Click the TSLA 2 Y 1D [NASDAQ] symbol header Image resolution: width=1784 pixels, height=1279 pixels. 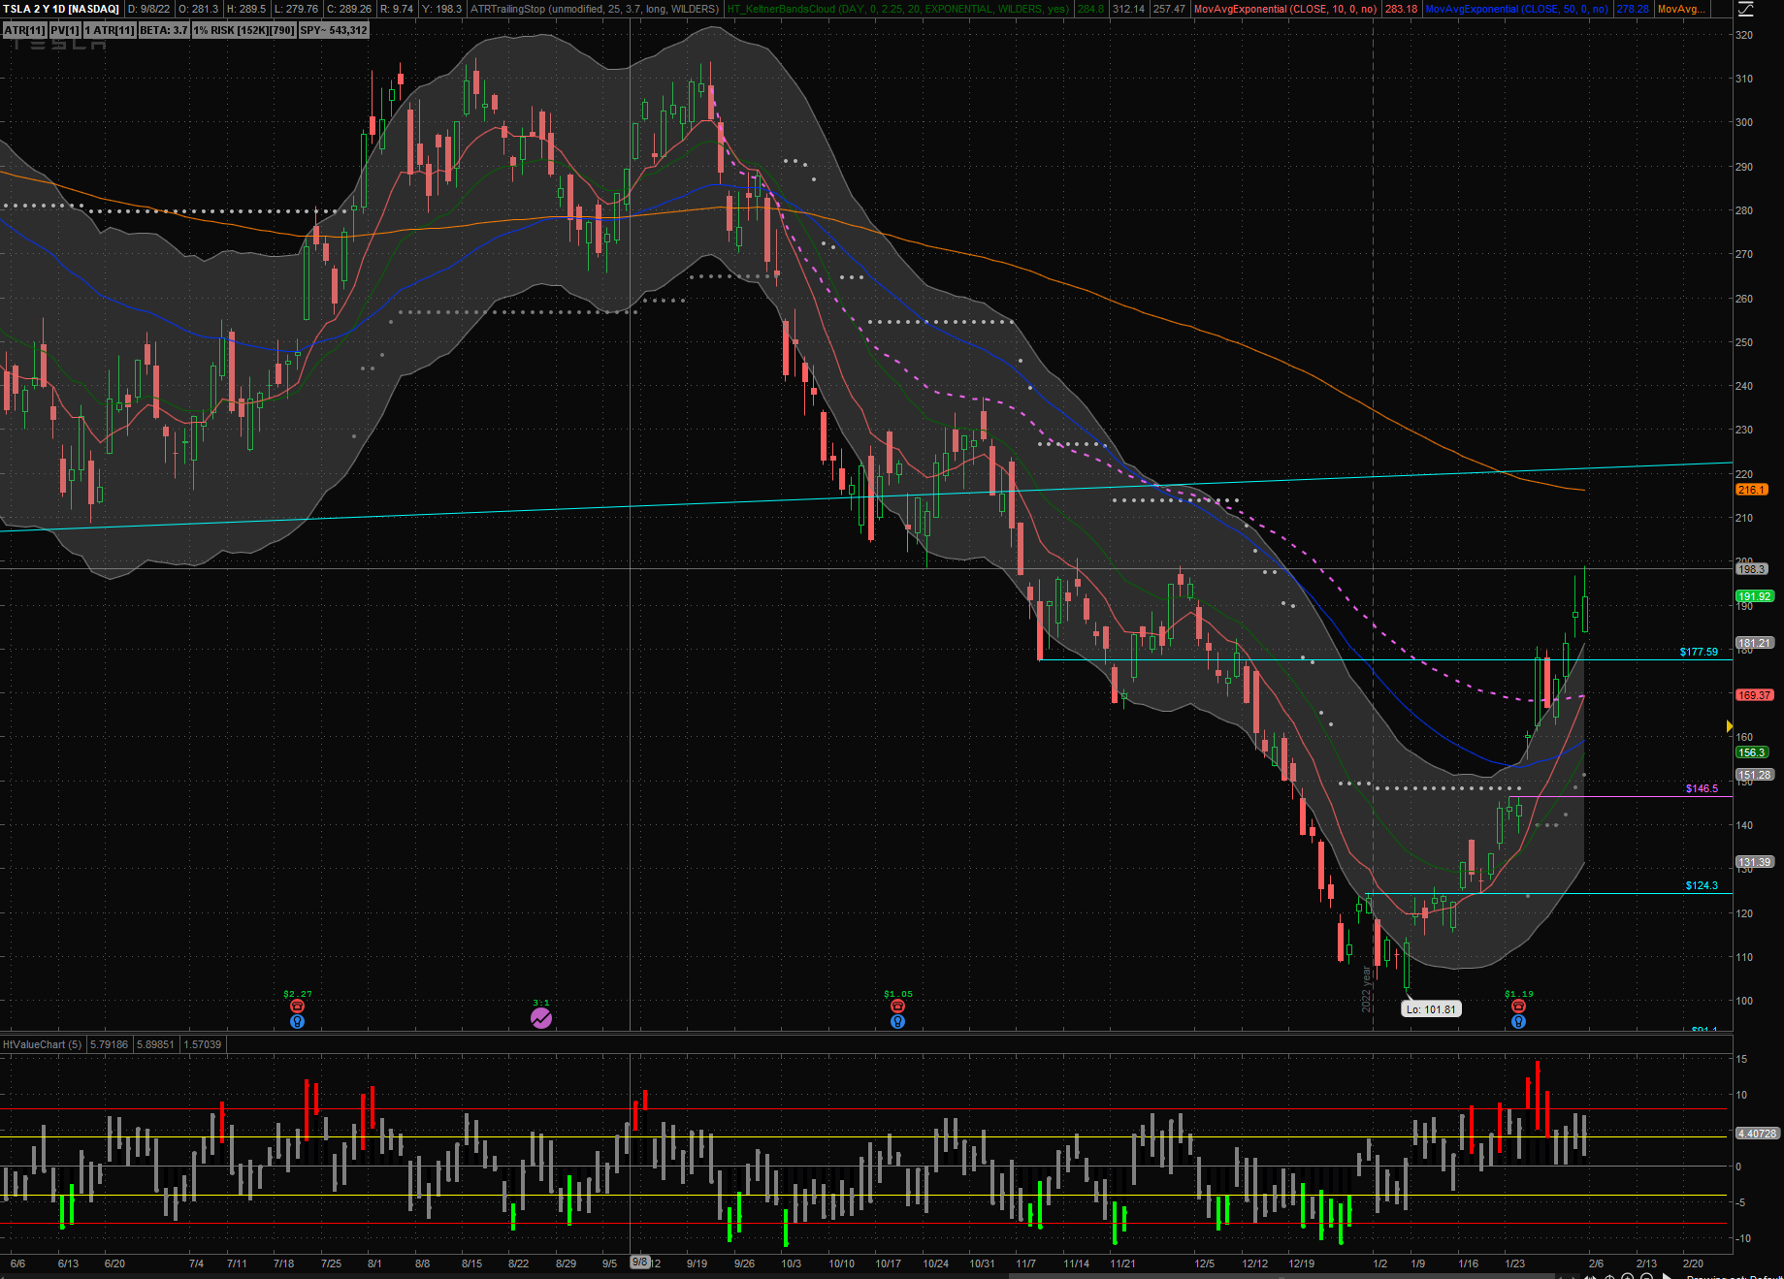61,9
